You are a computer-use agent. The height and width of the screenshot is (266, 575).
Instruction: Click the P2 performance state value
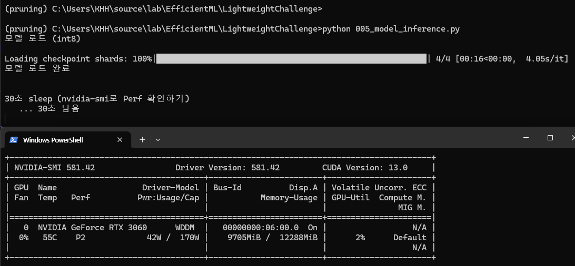pyautogui.click(x=81, y=238)
